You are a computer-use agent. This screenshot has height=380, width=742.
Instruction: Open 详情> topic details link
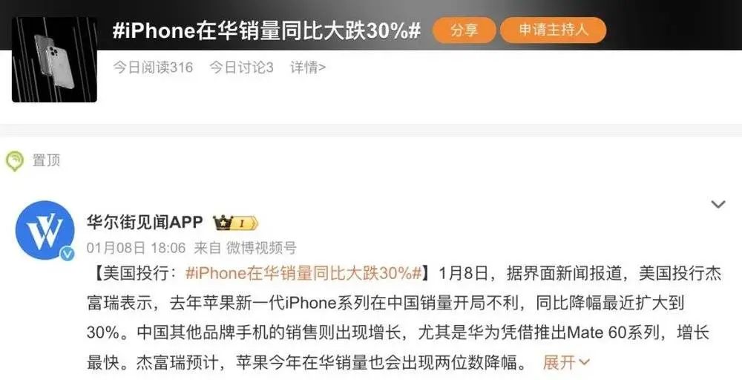[308, 68]
